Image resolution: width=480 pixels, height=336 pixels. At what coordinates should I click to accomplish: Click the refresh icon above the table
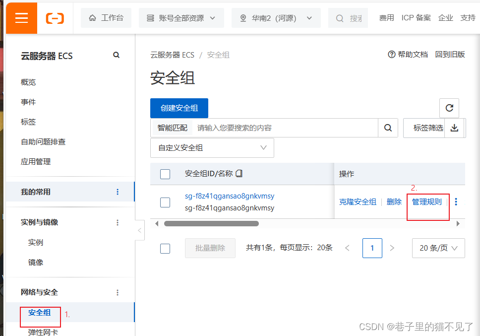coord(449,108)
